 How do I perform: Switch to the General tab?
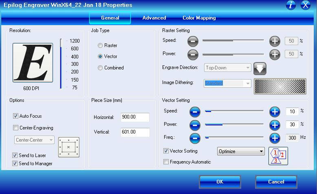(x=110, y=18)
